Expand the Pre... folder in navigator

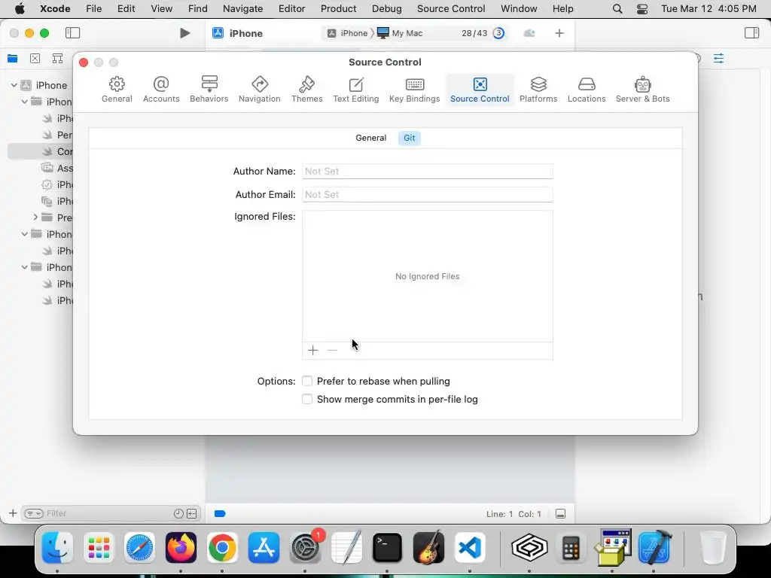pos(35,218)
